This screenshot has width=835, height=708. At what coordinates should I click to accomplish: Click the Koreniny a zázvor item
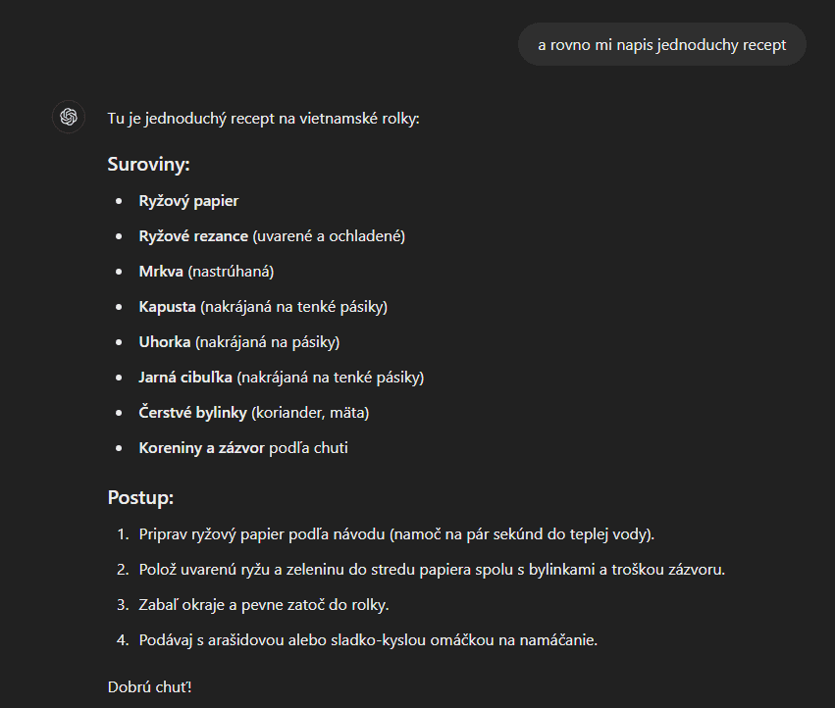pos(243,448)
